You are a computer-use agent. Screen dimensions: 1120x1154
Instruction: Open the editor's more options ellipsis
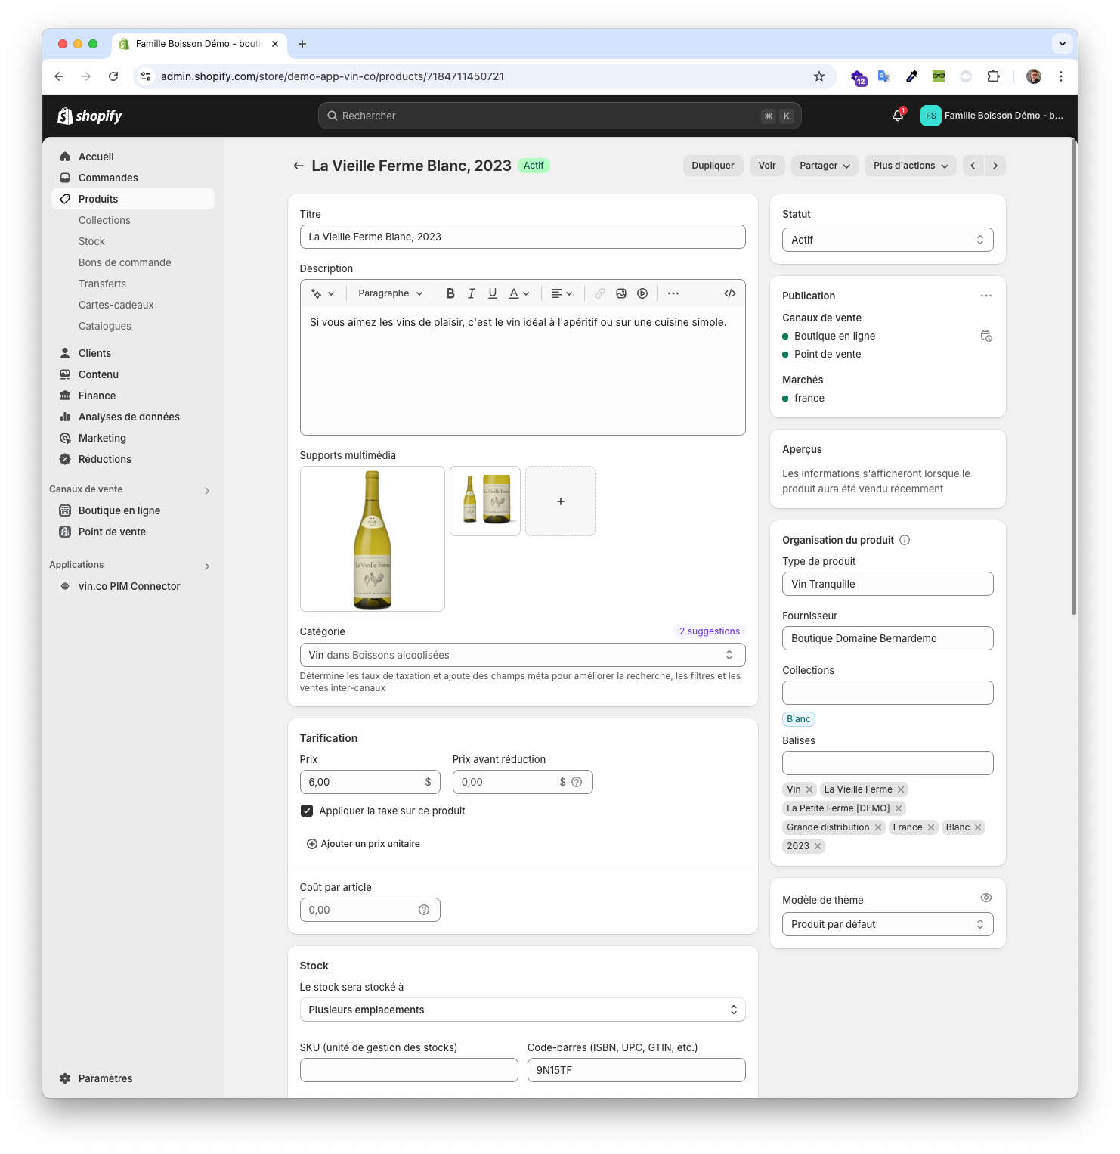673,293
